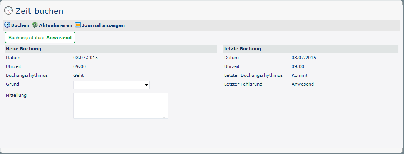Click the Mitteilung field label
Screen dimensions: 404x154
[17, 95]
